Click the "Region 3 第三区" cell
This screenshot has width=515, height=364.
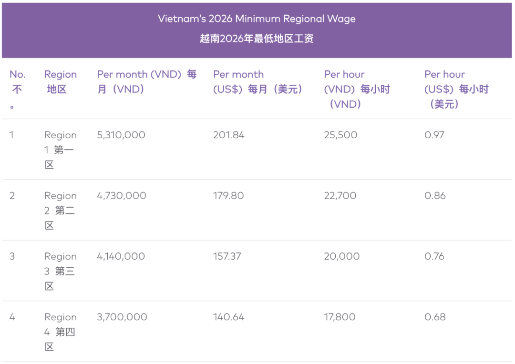point(60,271)
